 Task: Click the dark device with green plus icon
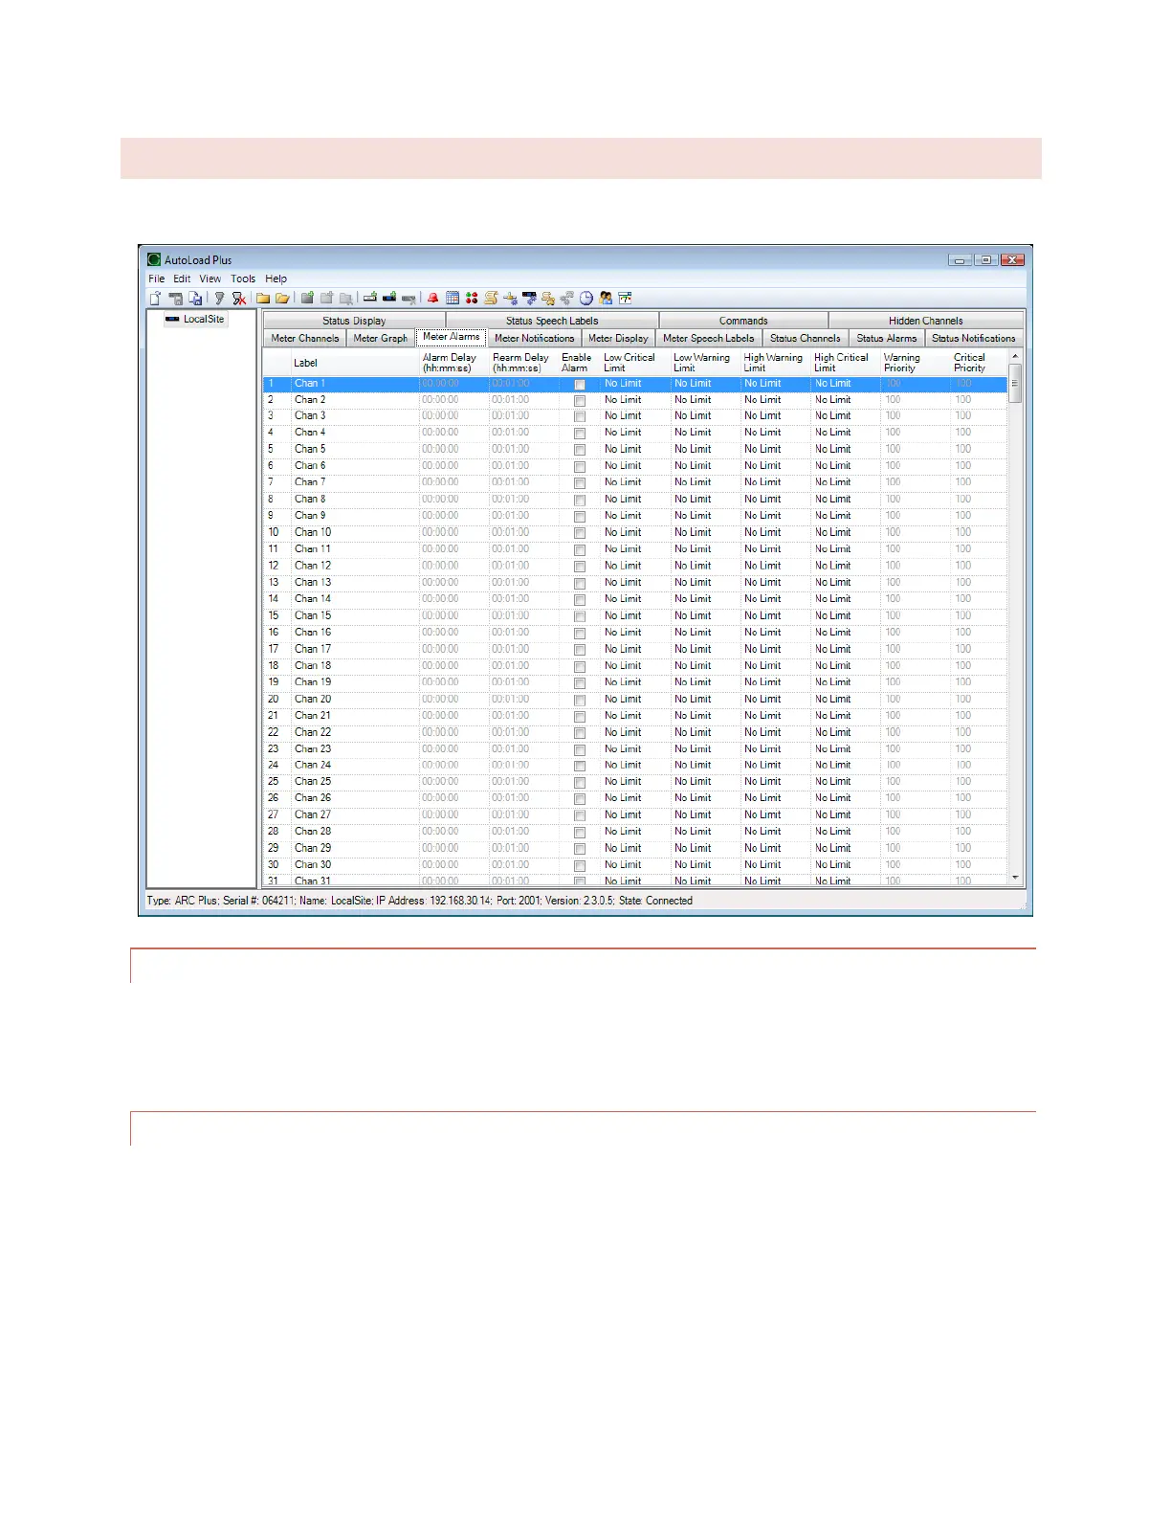[389, 298]
